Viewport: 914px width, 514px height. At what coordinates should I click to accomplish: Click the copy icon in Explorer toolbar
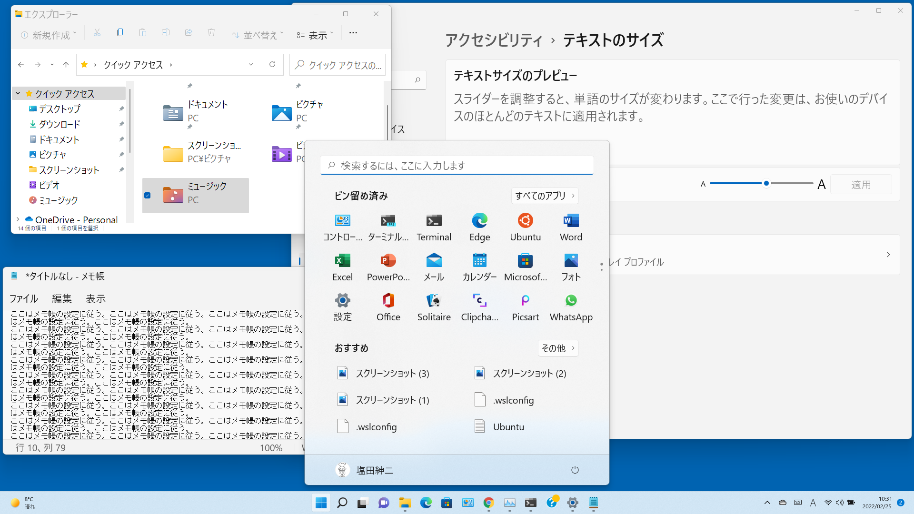(120, 33)
